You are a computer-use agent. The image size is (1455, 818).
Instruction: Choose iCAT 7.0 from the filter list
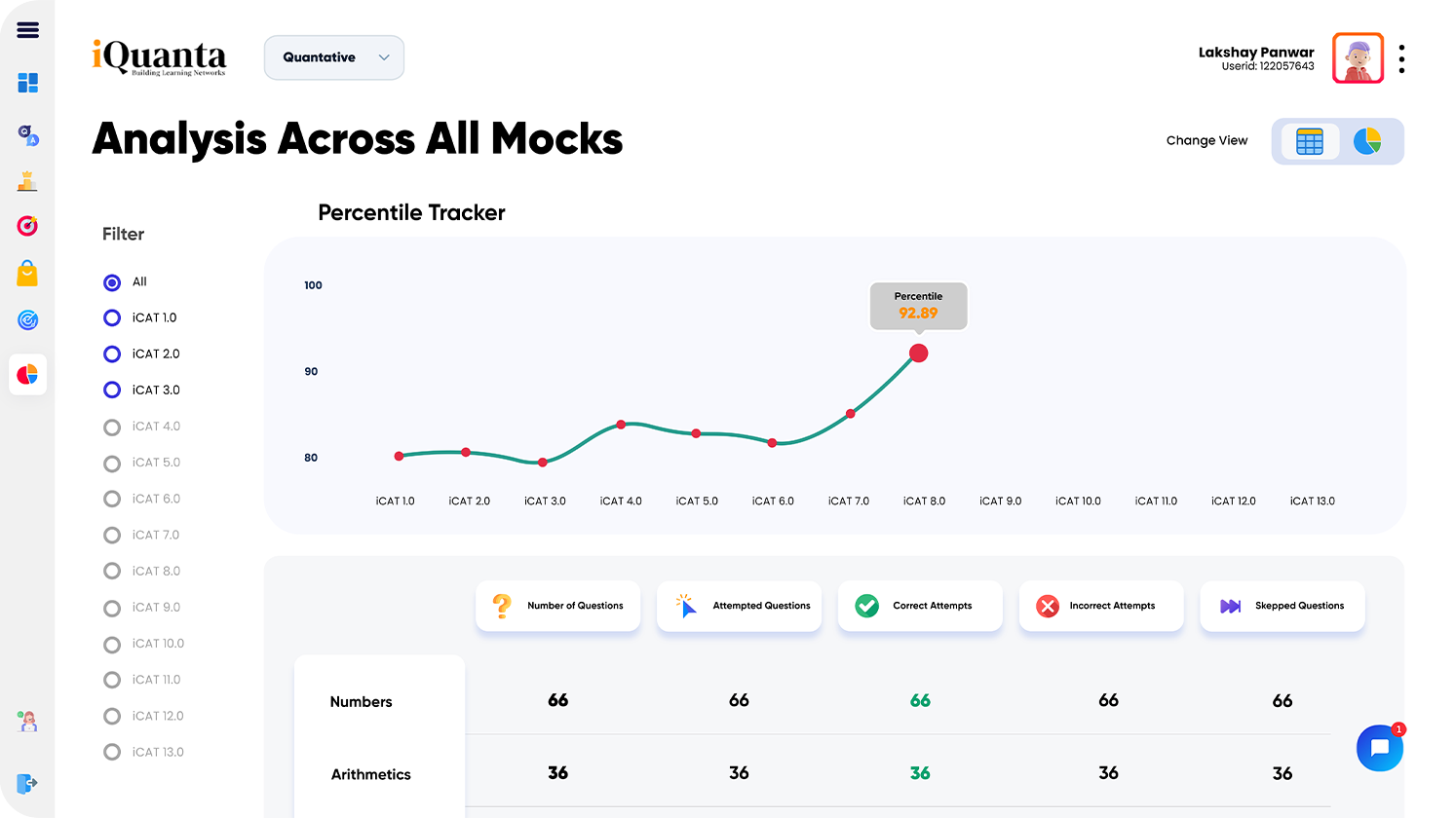[x=112, y=535]
